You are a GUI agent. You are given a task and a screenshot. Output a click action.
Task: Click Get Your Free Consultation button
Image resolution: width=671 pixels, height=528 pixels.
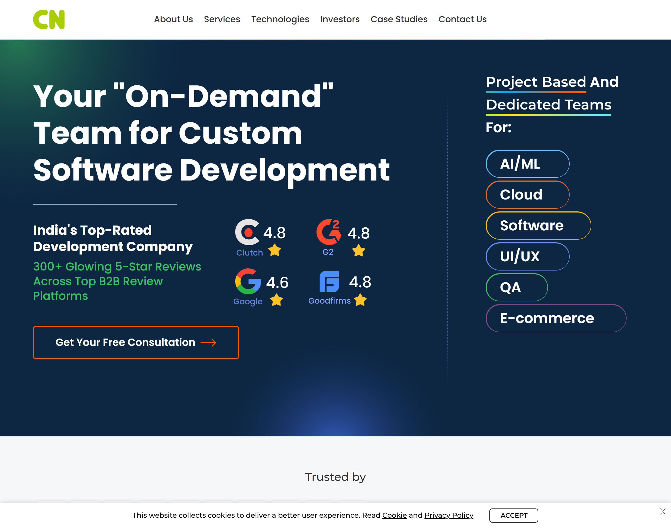[x=136, y=343]
